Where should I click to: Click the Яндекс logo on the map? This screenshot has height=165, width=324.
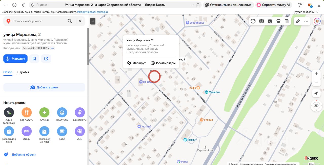point(311,158)
